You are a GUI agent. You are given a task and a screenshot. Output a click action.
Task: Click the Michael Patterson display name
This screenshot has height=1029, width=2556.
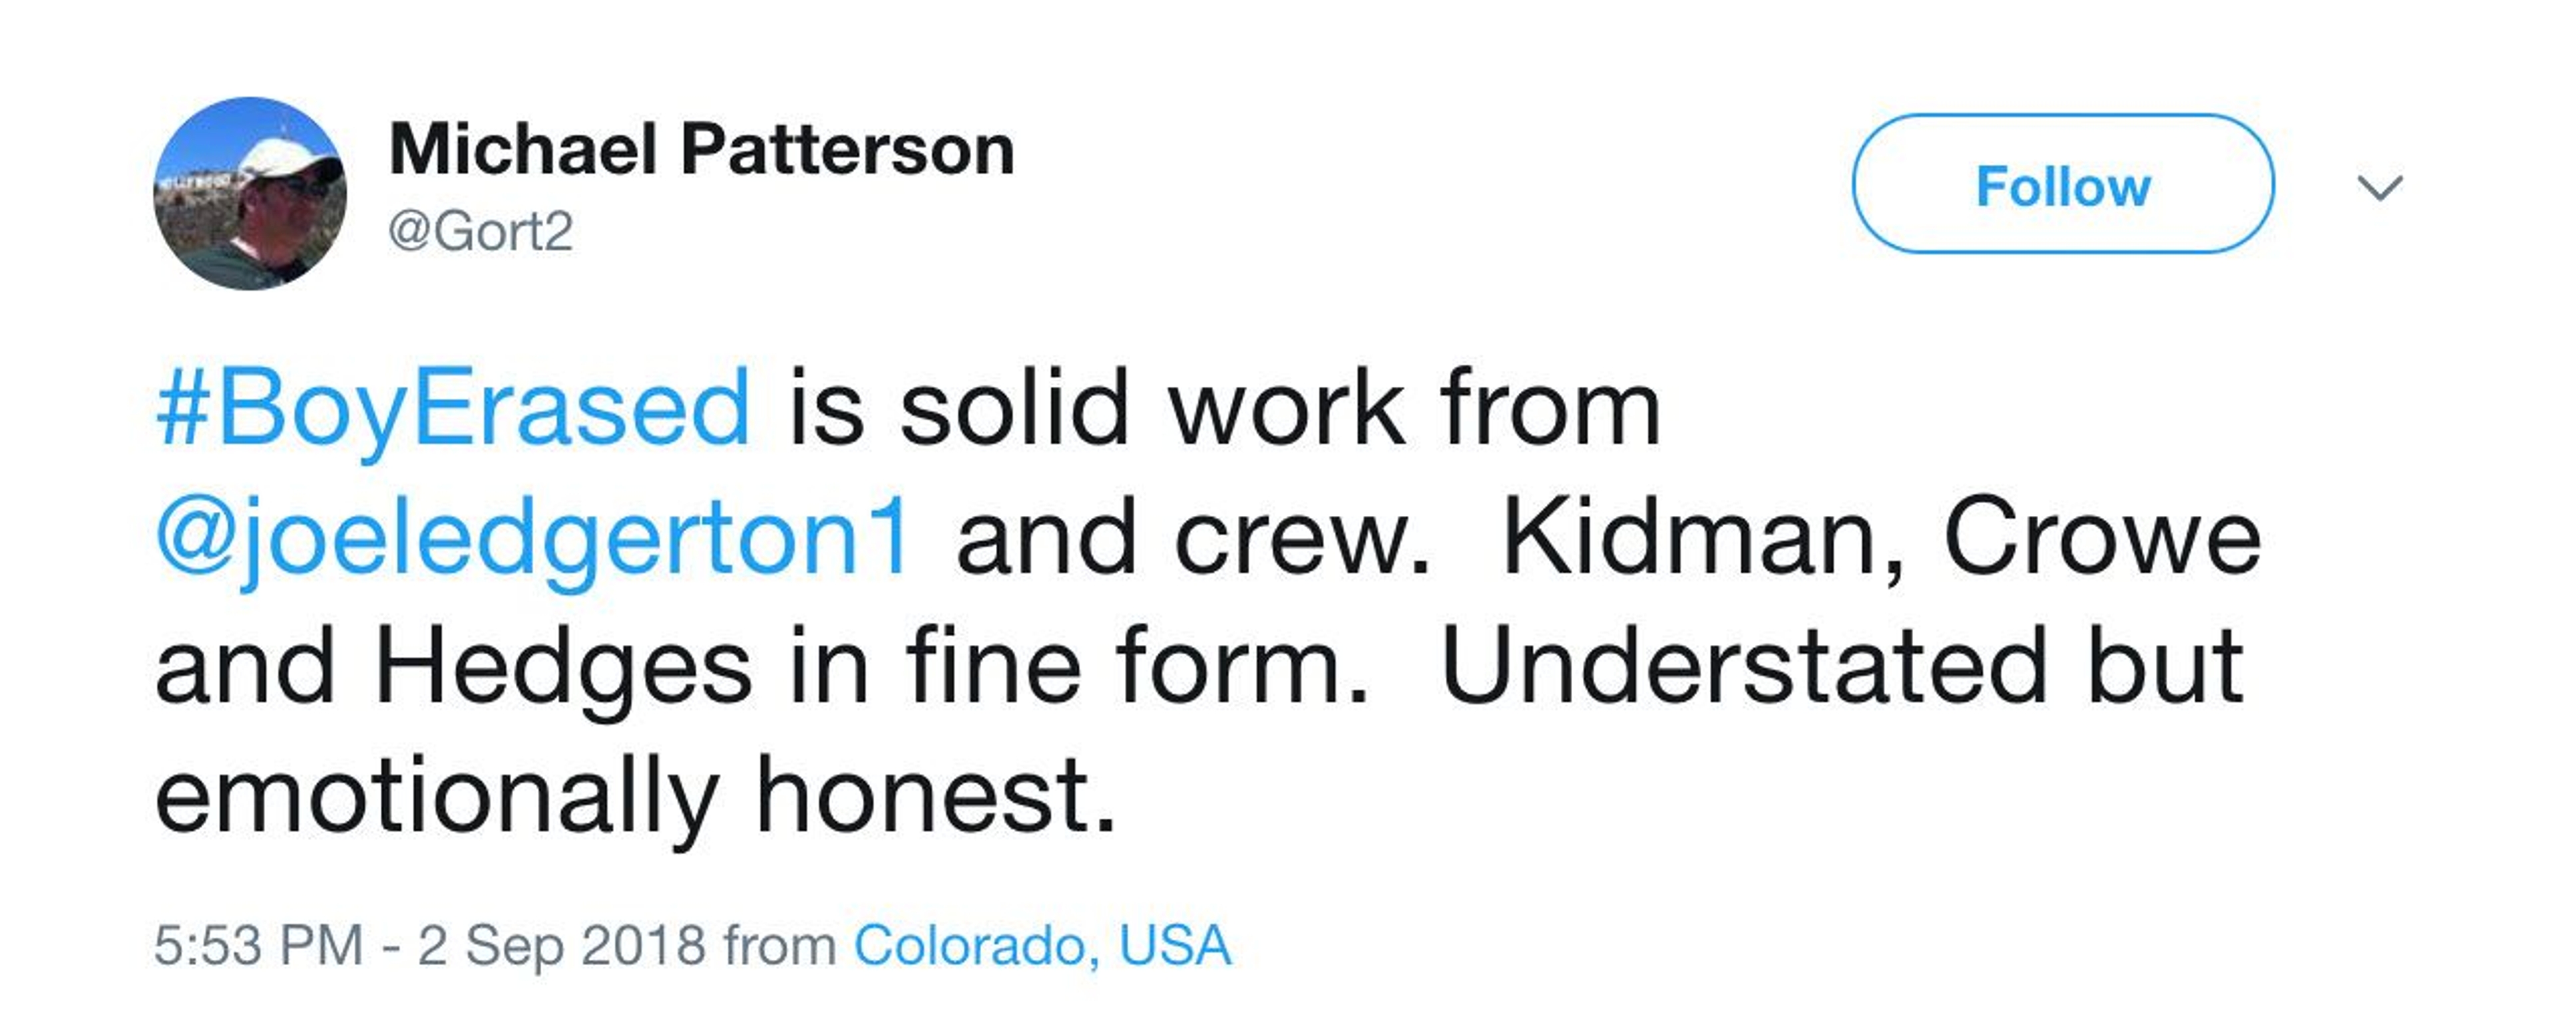pyautogui.click(x=702, y=150)
